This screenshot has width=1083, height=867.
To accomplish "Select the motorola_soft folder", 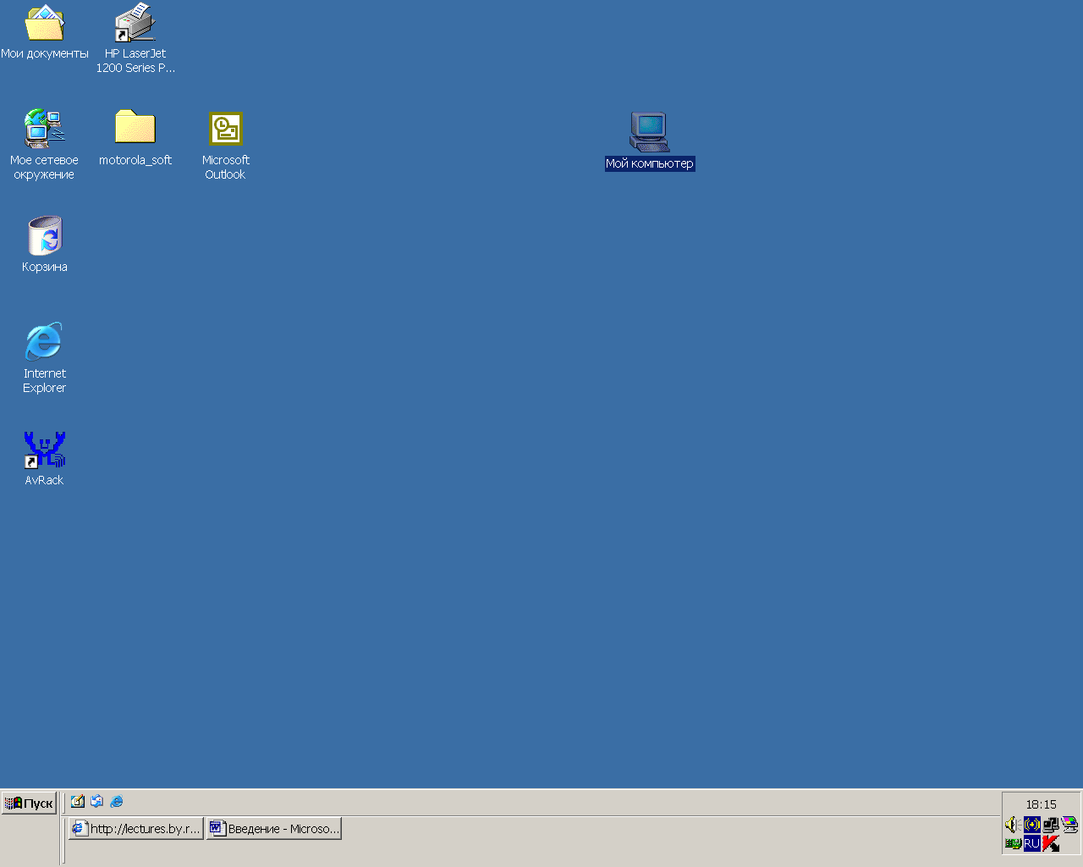I will pyautogui.click(x=135, y=127).
